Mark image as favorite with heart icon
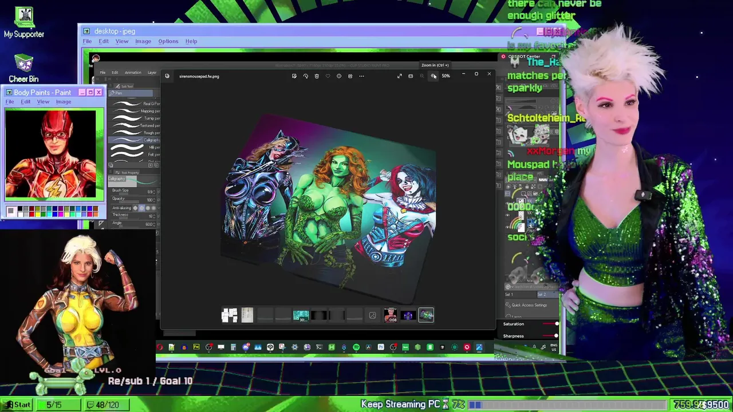This screenshot has height=412, width=733. point(328,76)
